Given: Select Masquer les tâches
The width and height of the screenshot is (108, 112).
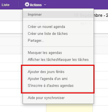Looking at the screenshot, I should pos(73,59).
